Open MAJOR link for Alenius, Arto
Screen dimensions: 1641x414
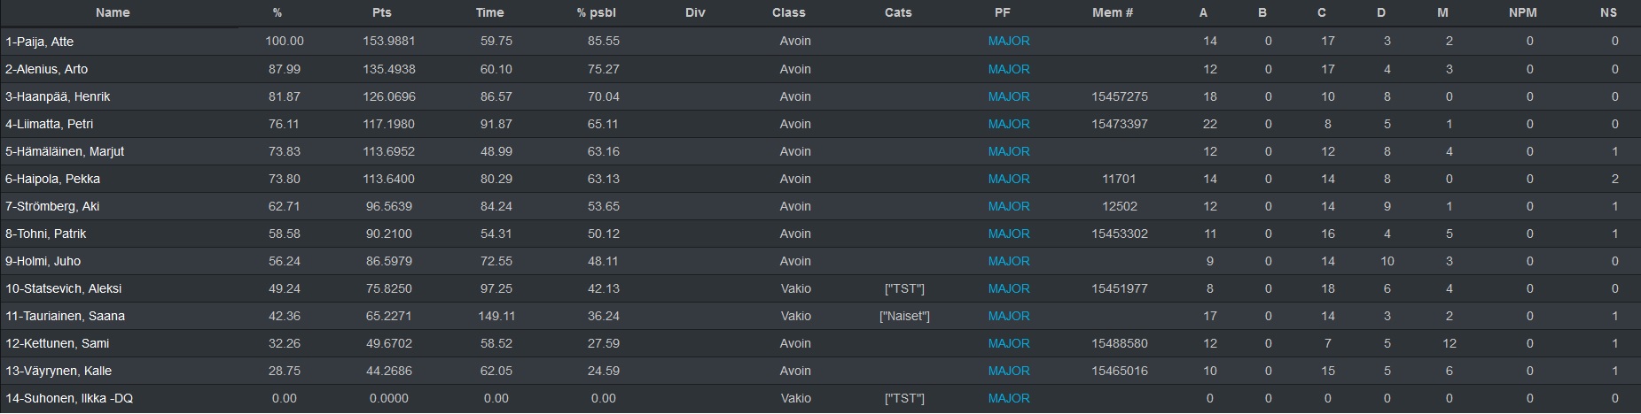[1009, 69]
